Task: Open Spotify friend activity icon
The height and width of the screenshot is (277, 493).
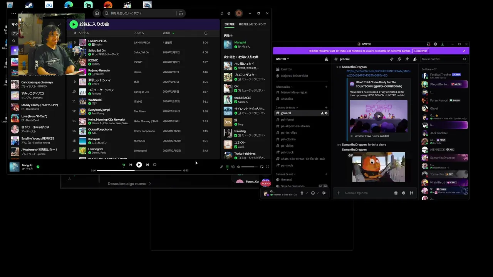Action: point(229,13)
